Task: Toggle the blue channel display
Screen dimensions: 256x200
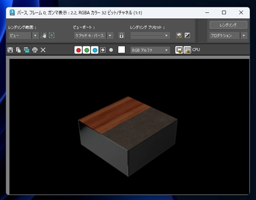Action: pos(95,50)
